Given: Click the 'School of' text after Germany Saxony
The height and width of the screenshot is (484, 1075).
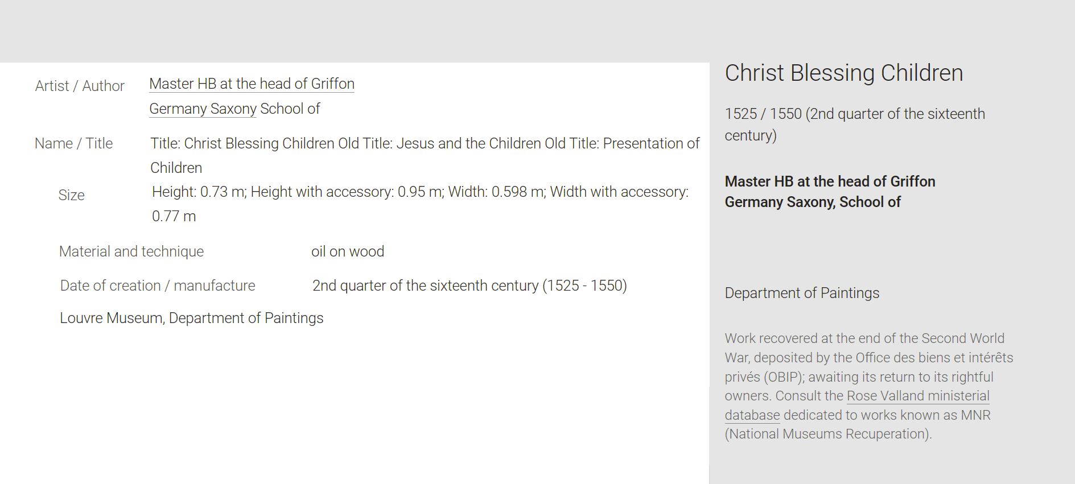Looking at the screenshot, I should pos(290,109).
